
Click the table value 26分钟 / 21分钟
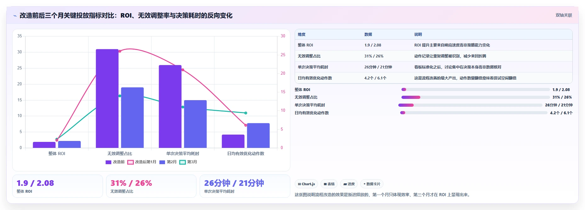pyautogui.click(x=378, y=67)
